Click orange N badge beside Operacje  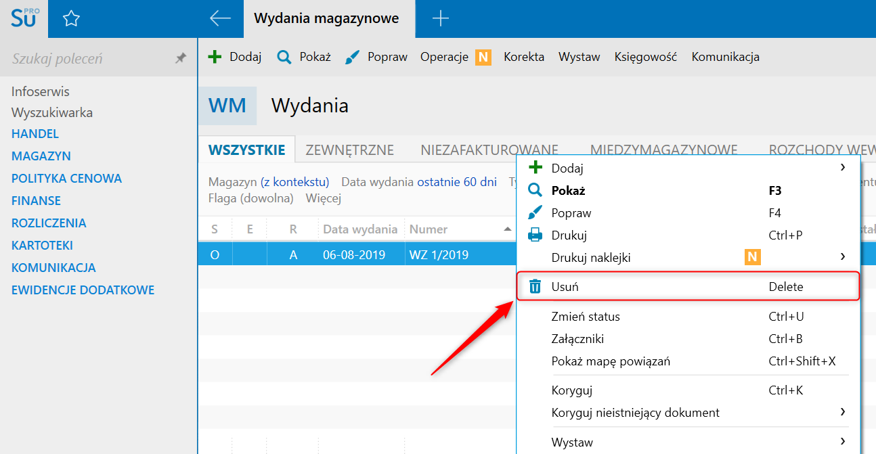pos(483,58)
